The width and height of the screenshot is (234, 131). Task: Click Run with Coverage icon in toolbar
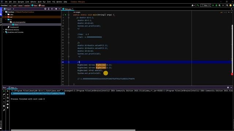(220, 5)
